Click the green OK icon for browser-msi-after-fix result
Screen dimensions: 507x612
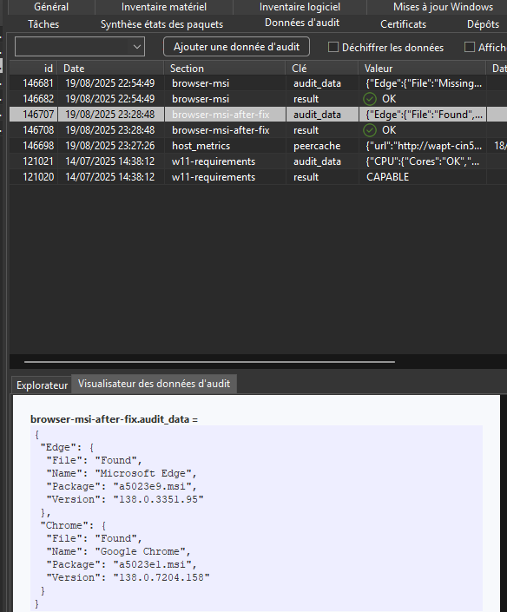(369, 130)
